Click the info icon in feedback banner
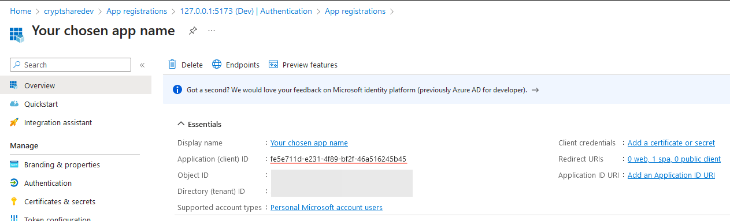This screenshot has height=221, width=730. point(177,90)
